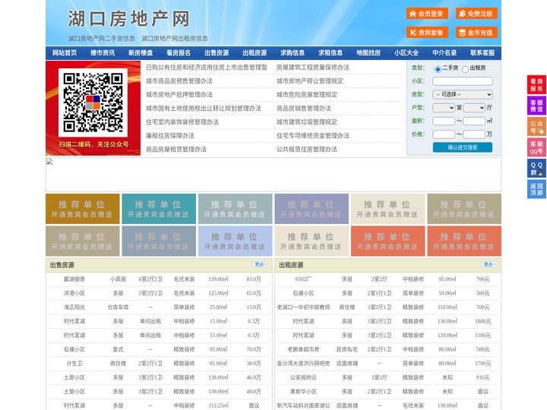Focus the 小区 name input field

463,81
